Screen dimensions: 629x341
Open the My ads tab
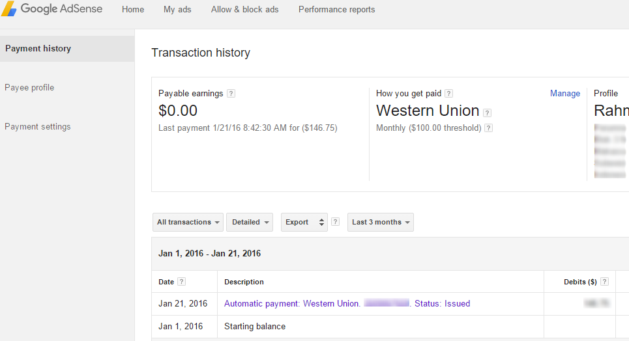177,10
